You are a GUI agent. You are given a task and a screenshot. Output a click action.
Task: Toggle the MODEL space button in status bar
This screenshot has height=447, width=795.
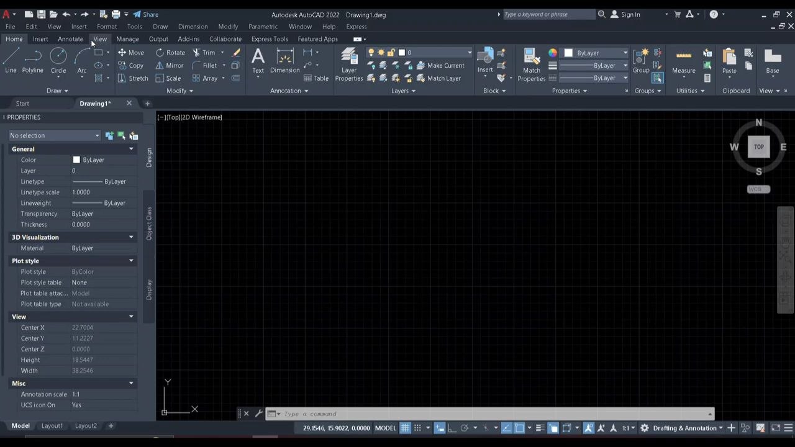pyautogui.click(x=386, y=428)
